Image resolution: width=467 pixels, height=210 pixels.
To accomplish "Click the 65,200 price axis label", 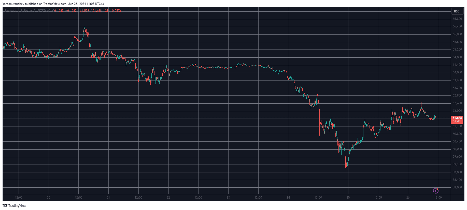I will coord(457,50).
